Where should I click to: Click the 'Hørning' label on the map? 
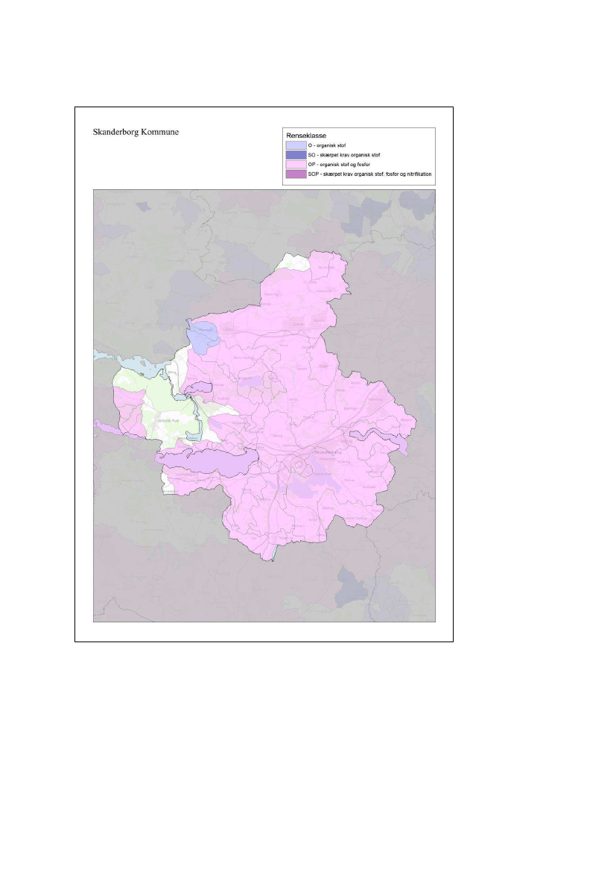[375, 399]
